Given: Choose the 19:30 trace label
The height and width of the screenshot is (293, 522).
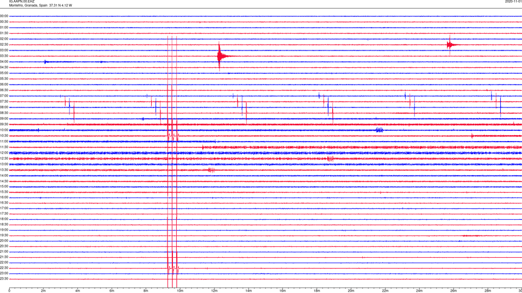Looking at the screenshot, I should point(4,235).
